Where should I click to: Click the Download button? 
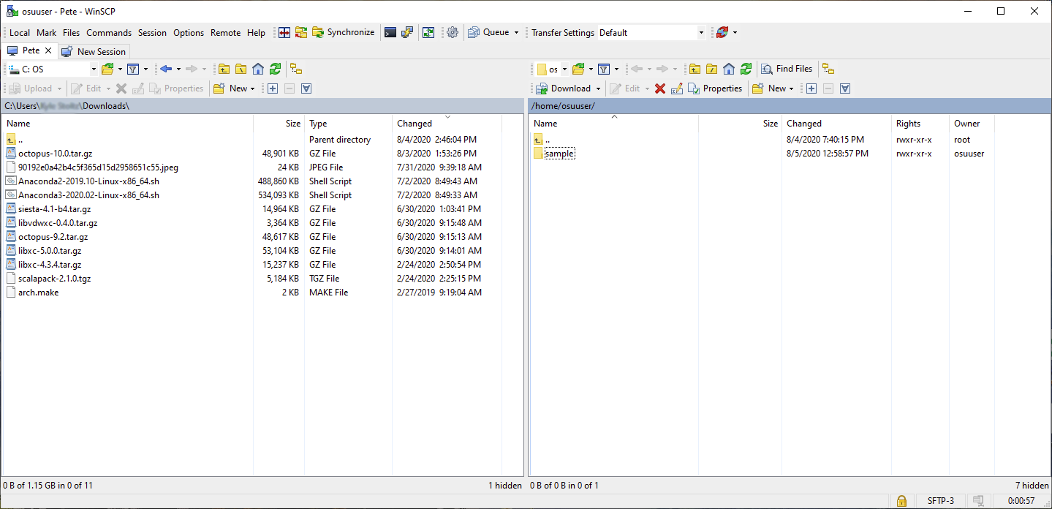click(x=568, y=88)
